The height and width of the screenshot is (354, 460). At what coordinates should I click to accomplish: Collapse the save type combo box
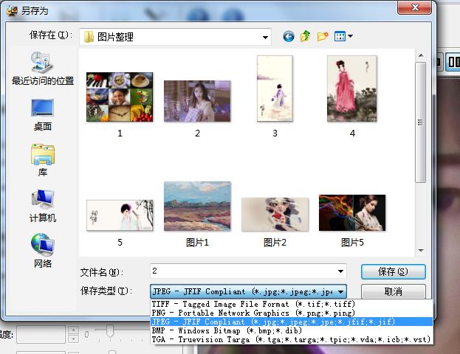362,291
